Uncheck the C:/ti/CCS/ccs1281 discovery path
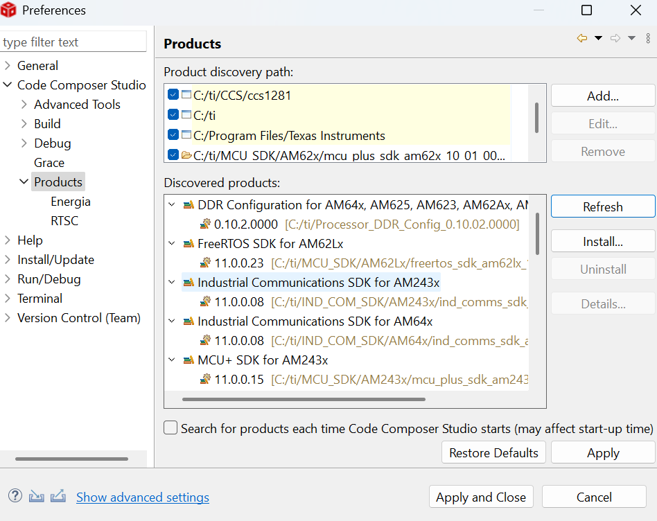Image resolution: width=657 pixels, height=521 pixels. point(173,95)
